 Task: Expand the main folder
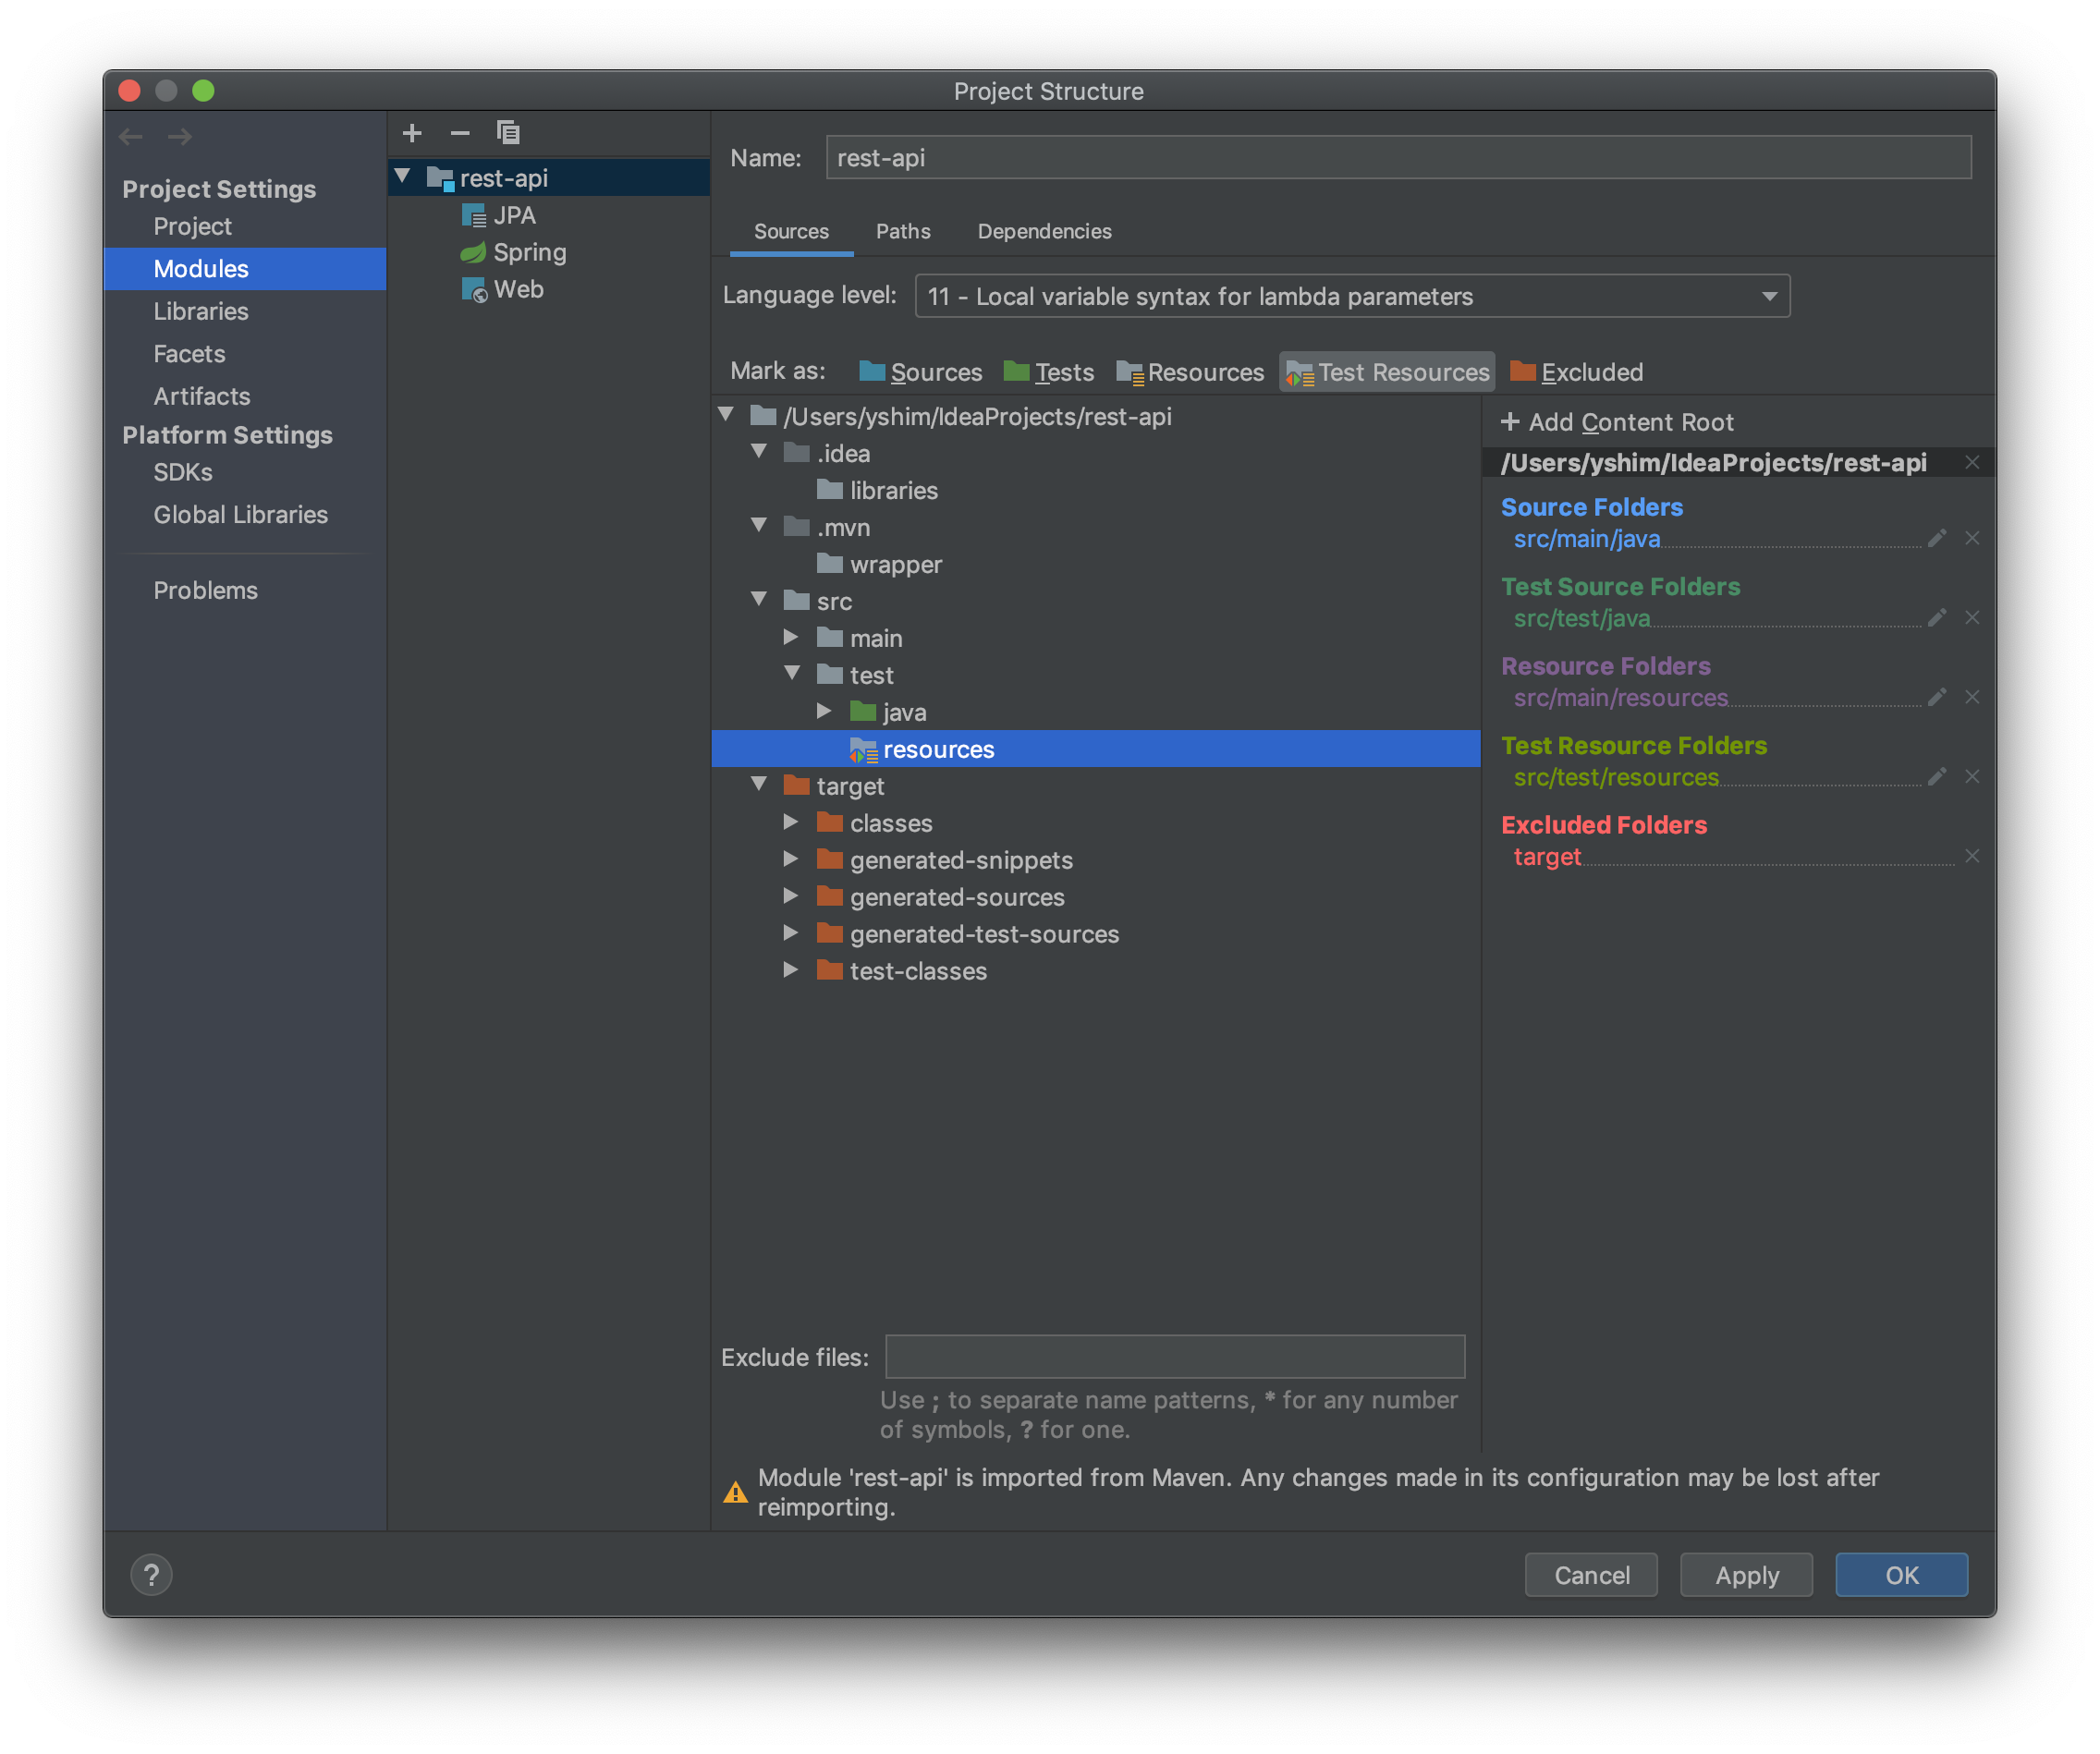tap(791, 637)
